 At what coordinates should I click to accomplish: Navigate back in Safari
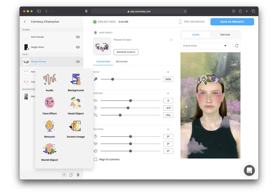click(x=46, y=11)
